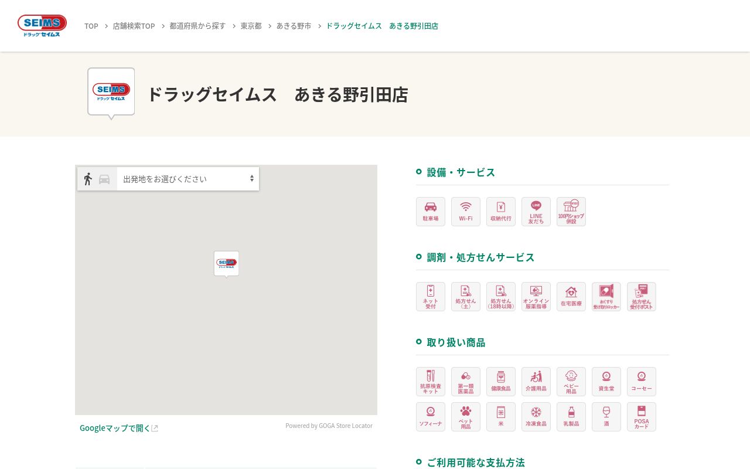Open the Googleマップで開く link
Image resolution: width=750 pixels, height=469 pixels.
coord(119,428)
